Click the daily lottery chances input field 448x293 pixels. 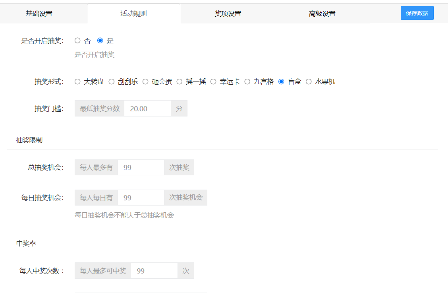[x=141, y=197]
